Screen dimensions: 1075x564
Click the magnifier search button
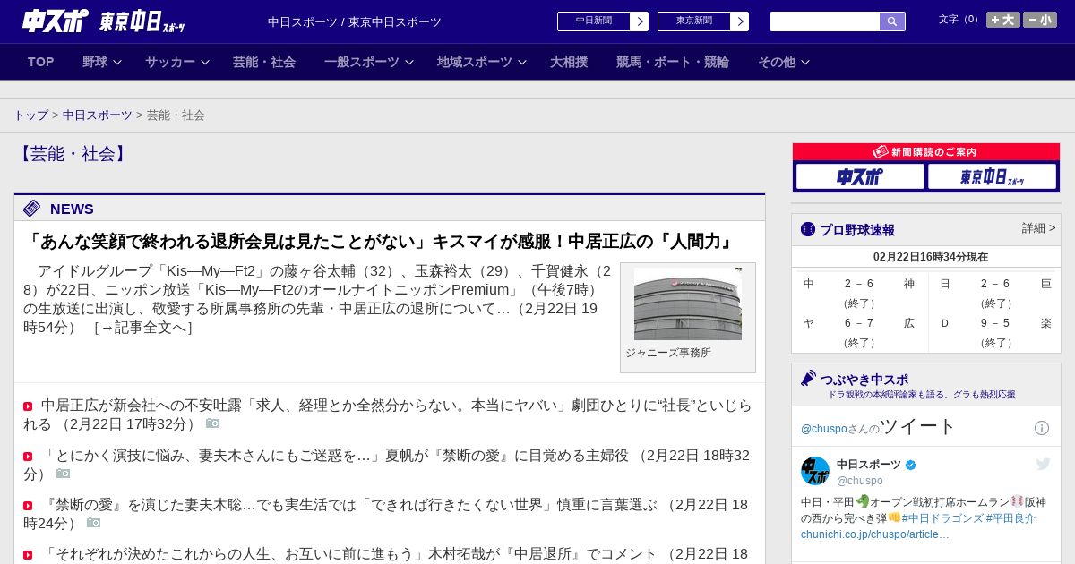[x=892, y=21]
